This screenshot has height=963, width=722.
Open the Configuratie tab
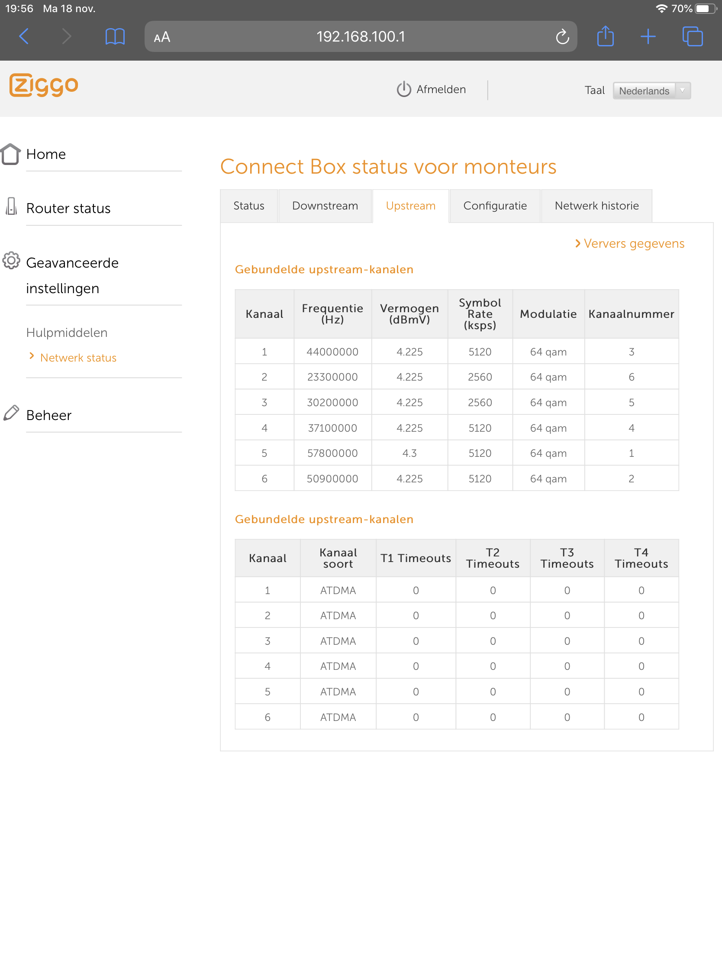[x=495, y=206]
